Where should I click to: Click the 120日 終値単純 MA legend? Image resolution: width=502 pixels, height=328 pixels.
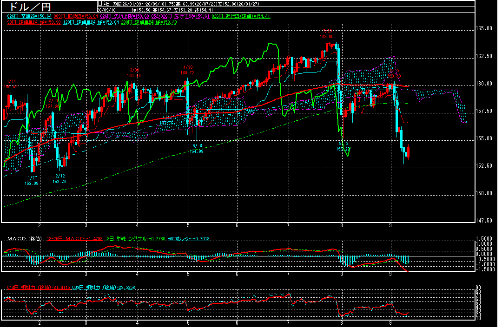click(91, 22)
